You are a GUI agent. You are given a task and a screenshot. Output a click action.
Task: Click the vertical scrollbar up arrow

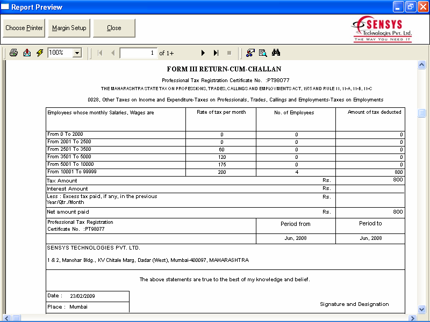pyautogui.click(x=421, y=65)
